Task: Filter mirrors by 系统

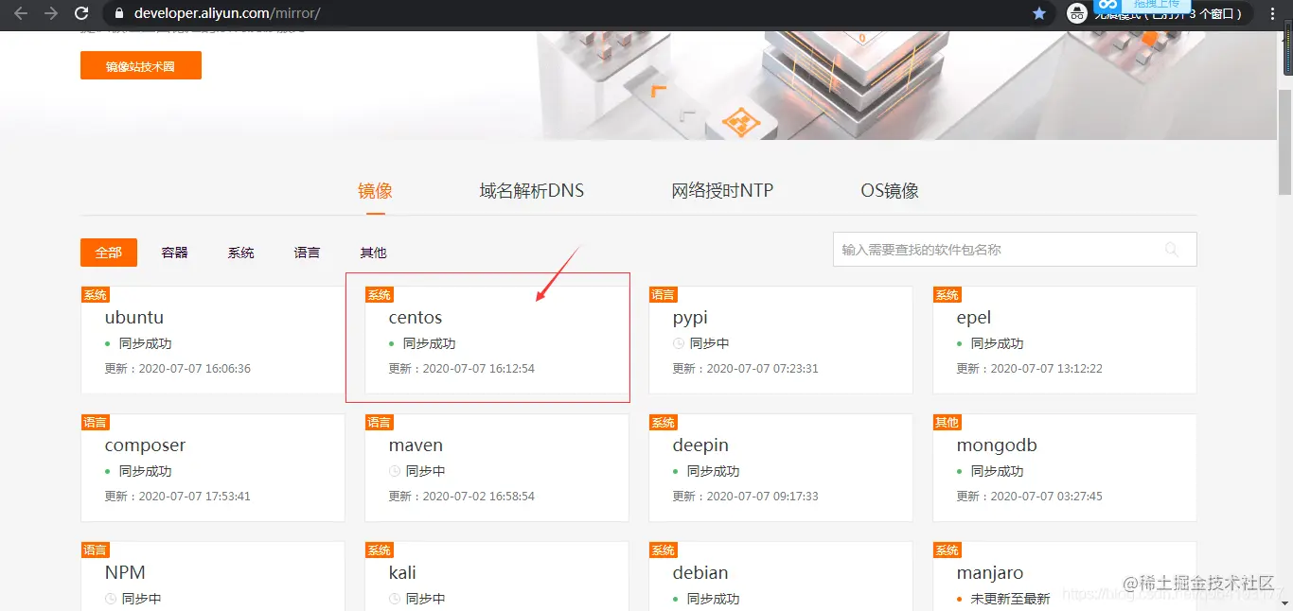Action: [241, 253]
